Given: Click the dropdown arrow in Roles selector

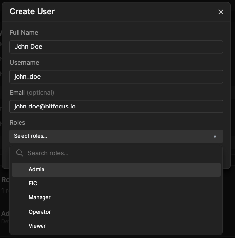Looking at the screenshot, I should tap(215, 137).
